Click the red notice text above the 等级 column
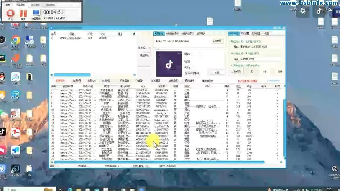Screen dimensions: 340x191 (x=248, y=81)
